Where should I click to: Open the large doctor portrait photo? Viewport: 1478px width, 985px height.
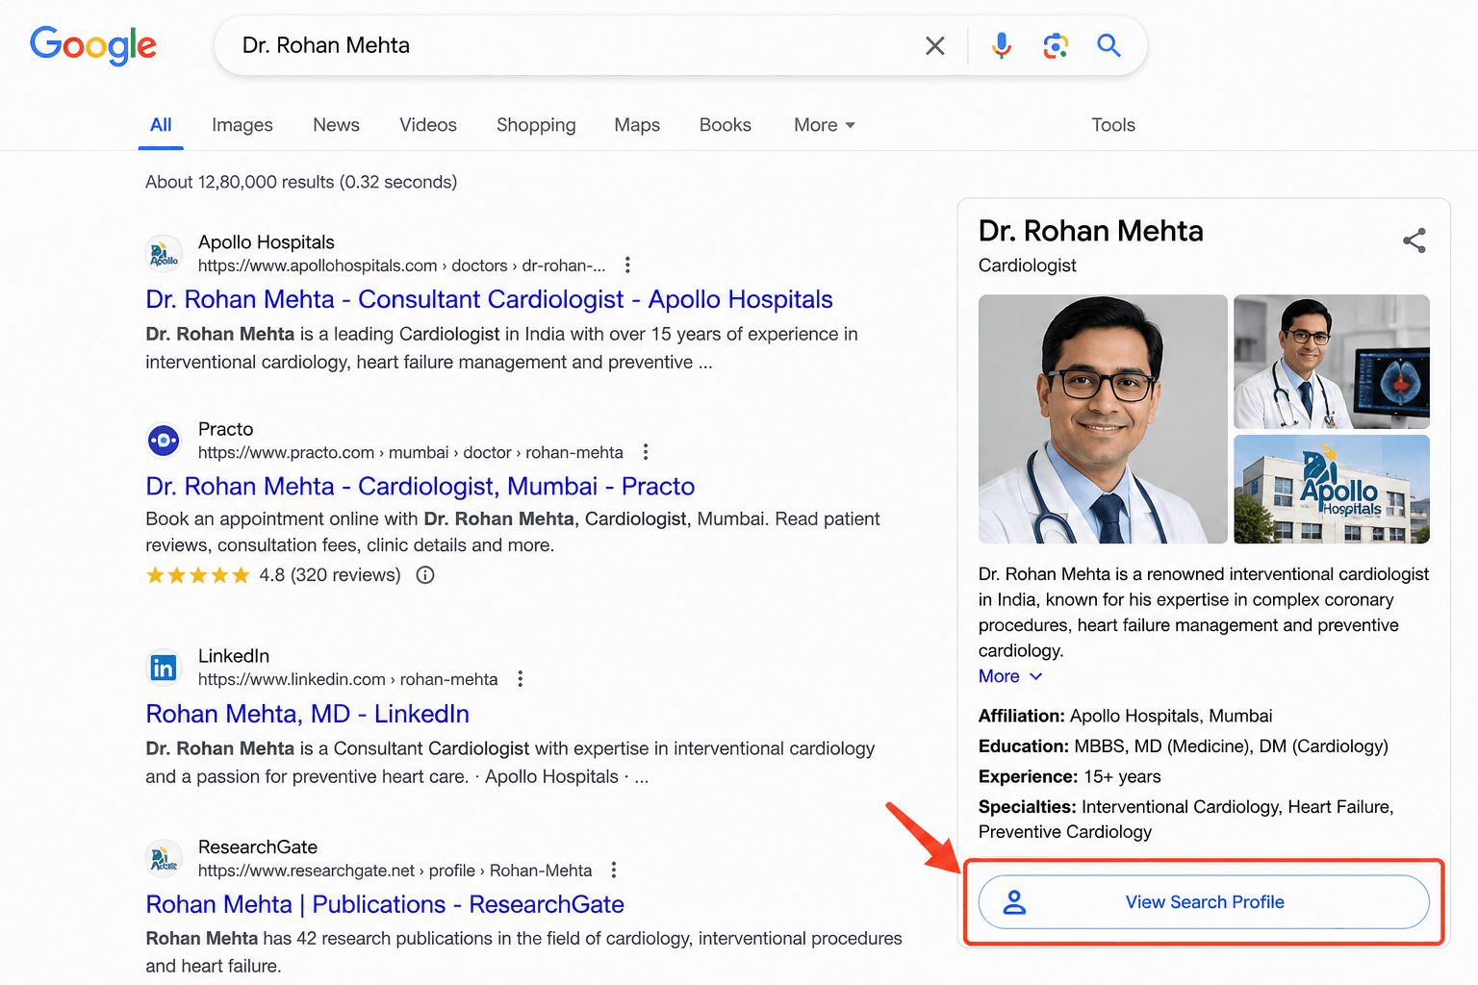click(x=1103, y=419)
